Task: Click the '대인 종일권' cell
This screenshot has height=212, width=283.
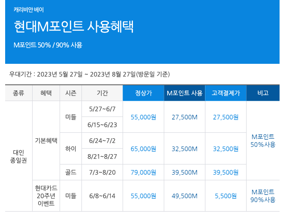Action: (18, 156)
